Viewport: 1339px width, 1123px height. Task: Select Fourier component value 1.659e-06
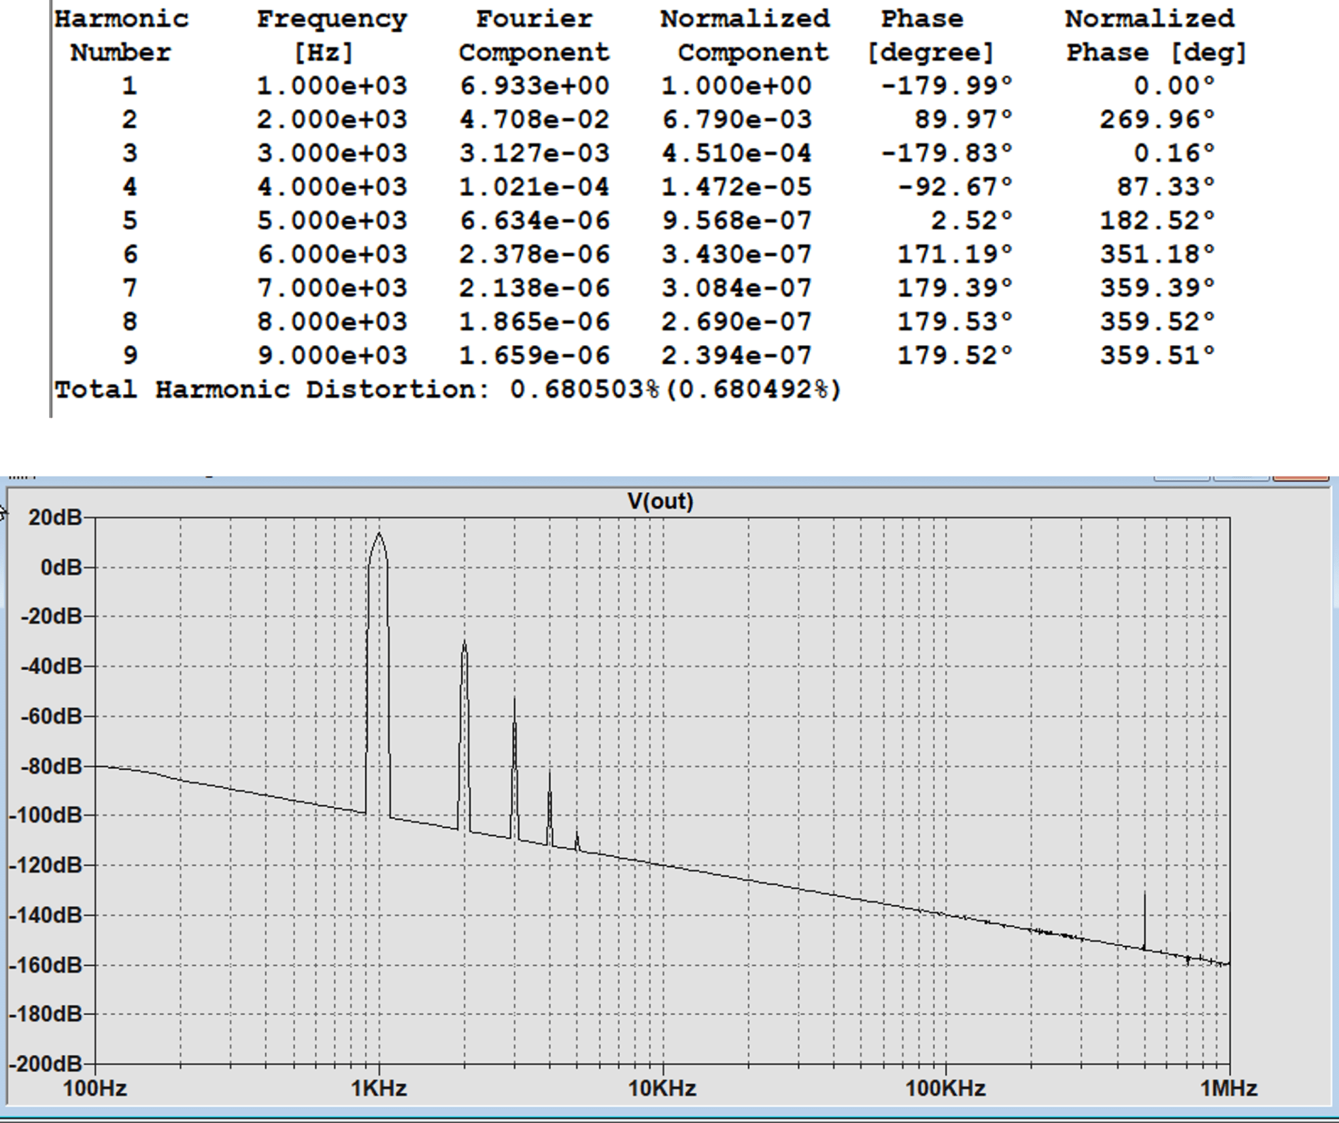534,356
